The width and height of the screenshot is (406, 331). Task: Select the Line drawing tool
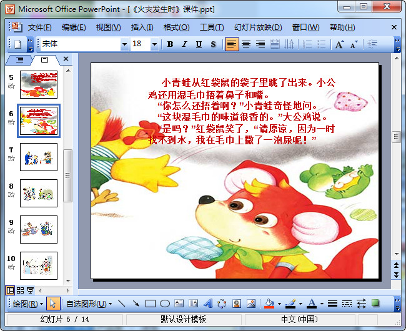click(121, 304)
